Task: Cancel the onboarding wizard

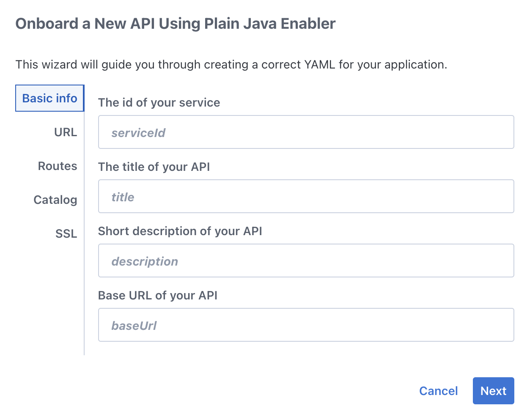Action: [438, 391]
